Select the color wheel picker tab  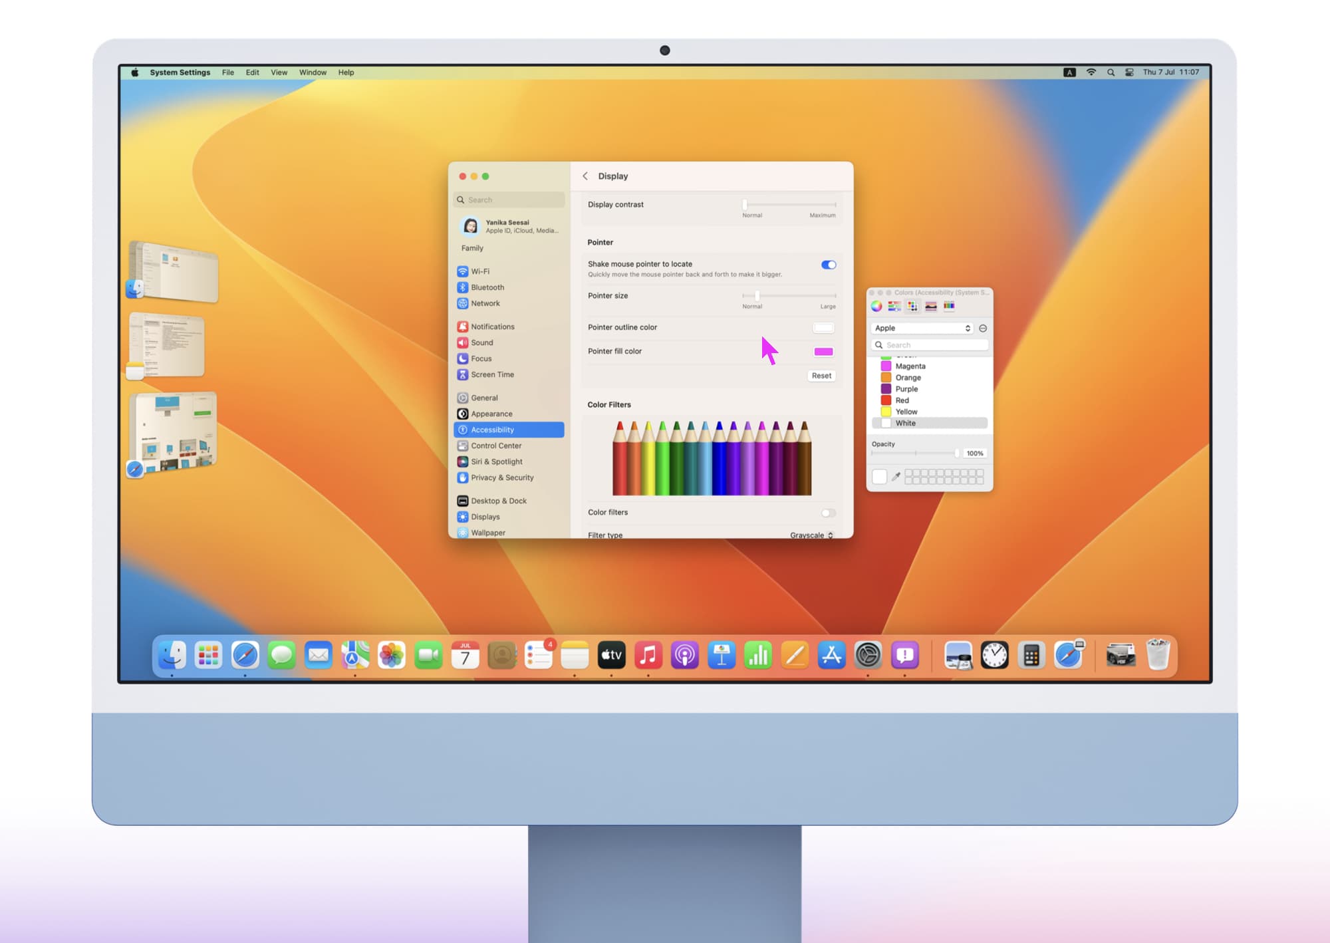point(876,307)
